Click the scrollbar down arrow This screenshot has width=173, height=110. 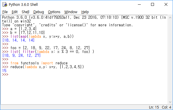click(170, 102)
